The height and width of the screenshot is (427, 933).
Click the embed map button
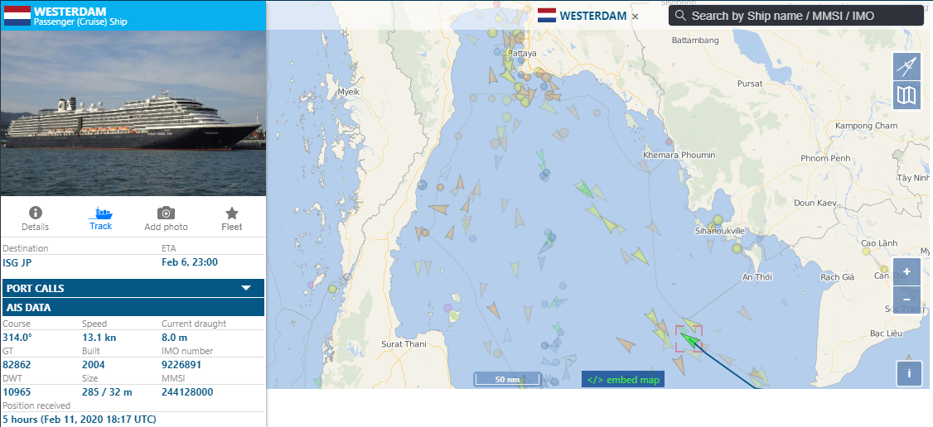[622, 380]
